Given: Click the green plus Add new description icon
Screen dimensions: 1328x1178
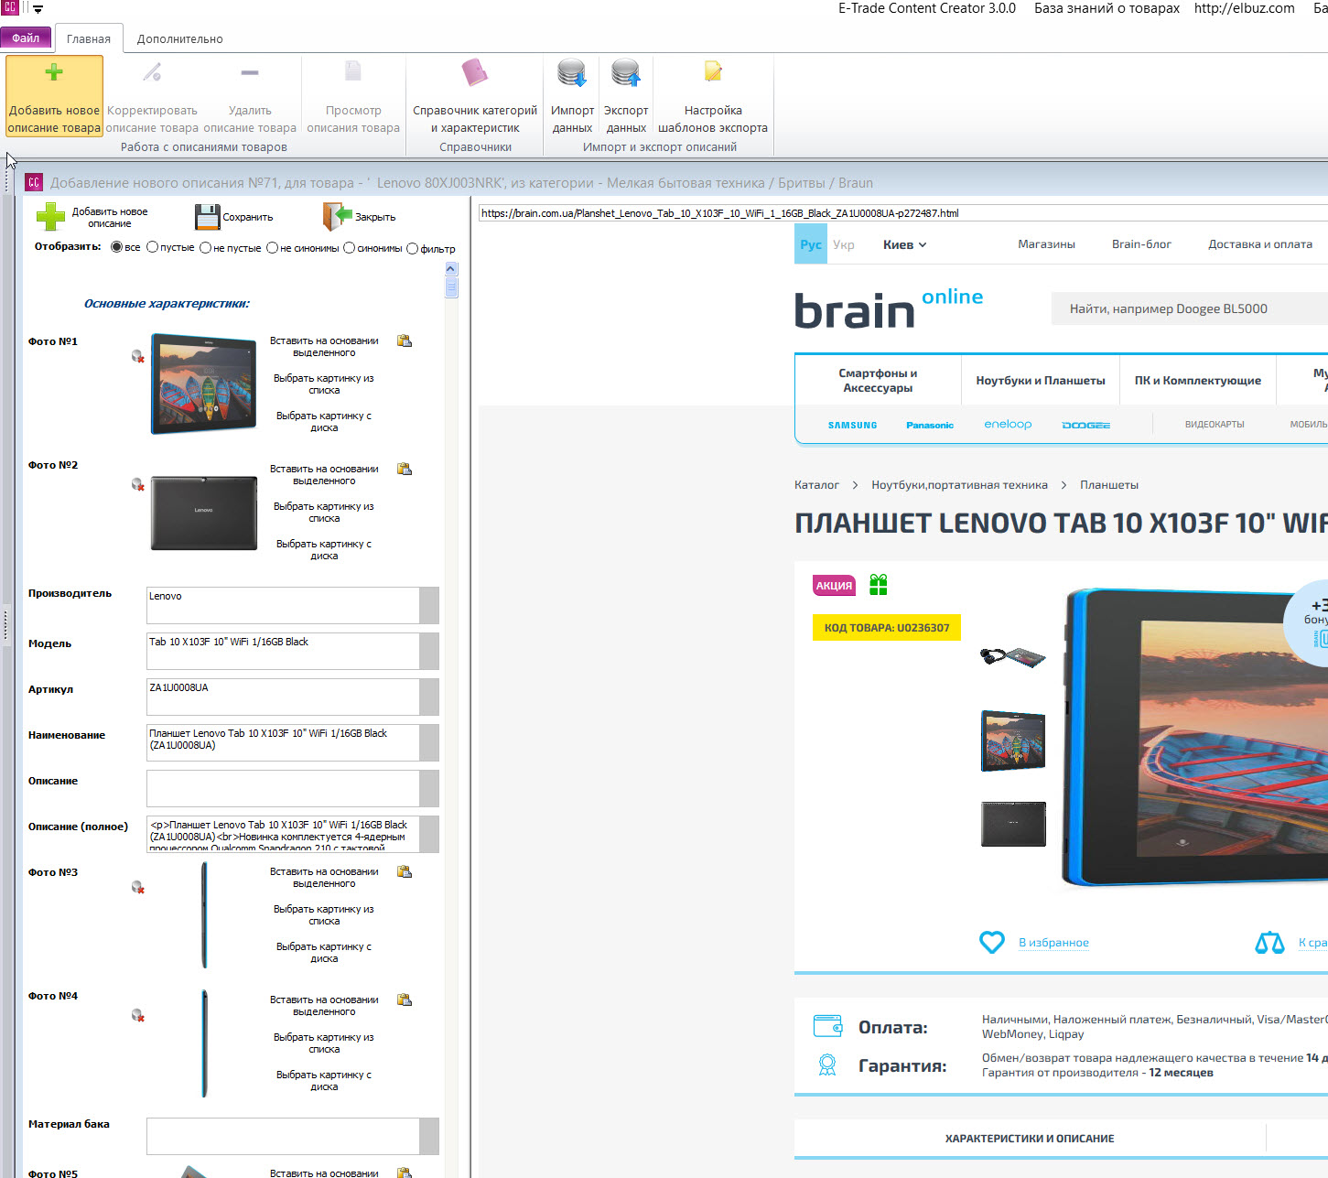Looking at the screenshot, I should pos(50,217).
